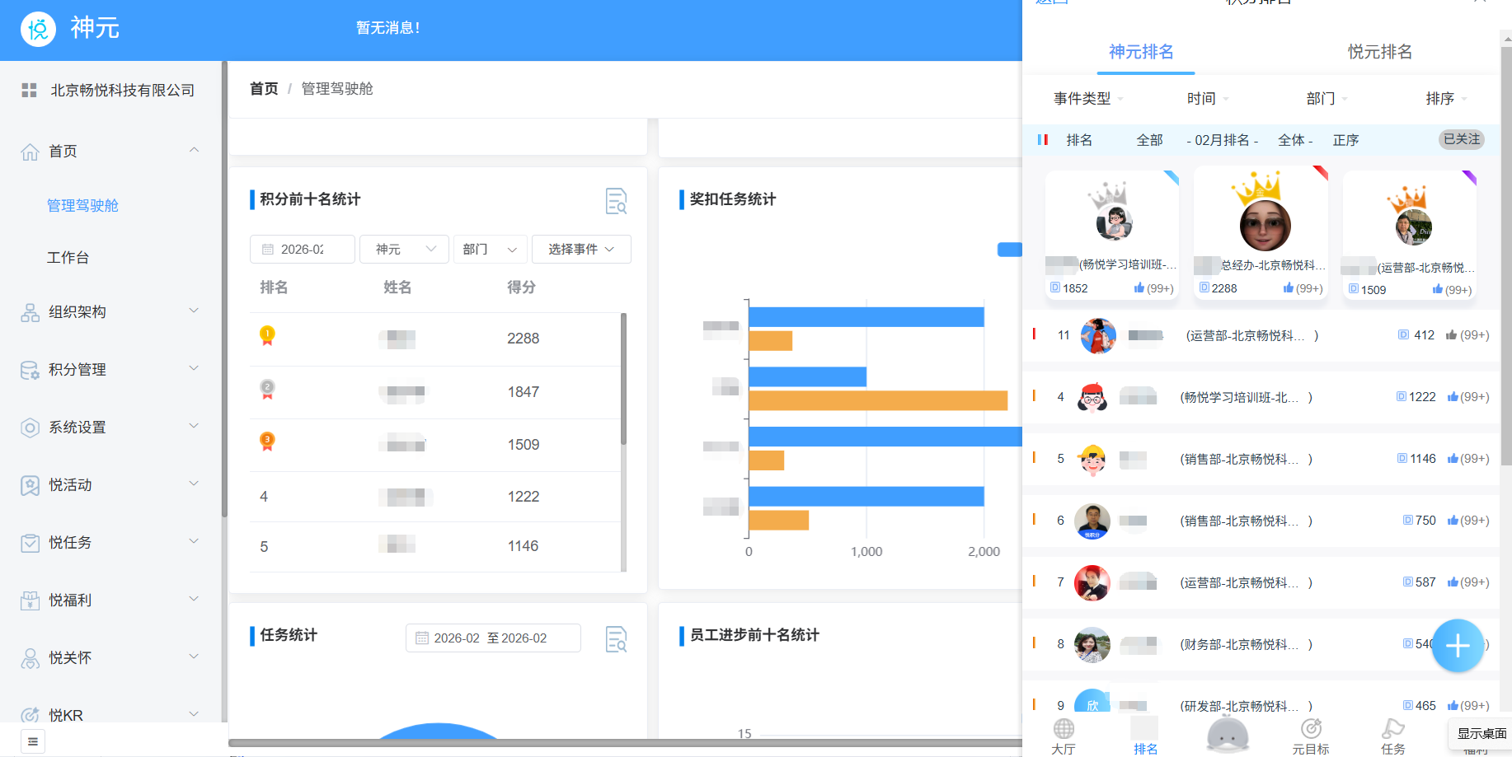Click the 2026-02 至 2026-02 date range field
This screenshot has width=1512, height=757.
[x=492, y=638]
